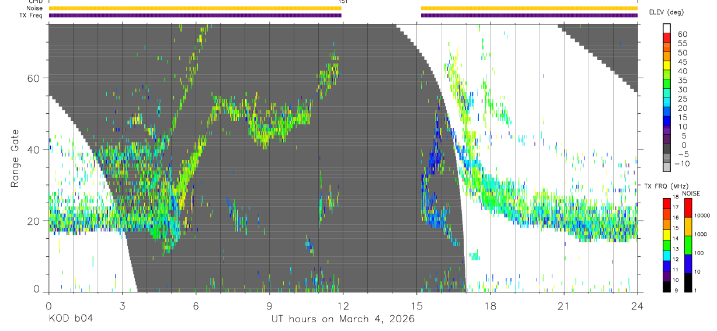Click the NOISE legend title
Viewport: 717px width, 331px height.
[x=691, y=194]
